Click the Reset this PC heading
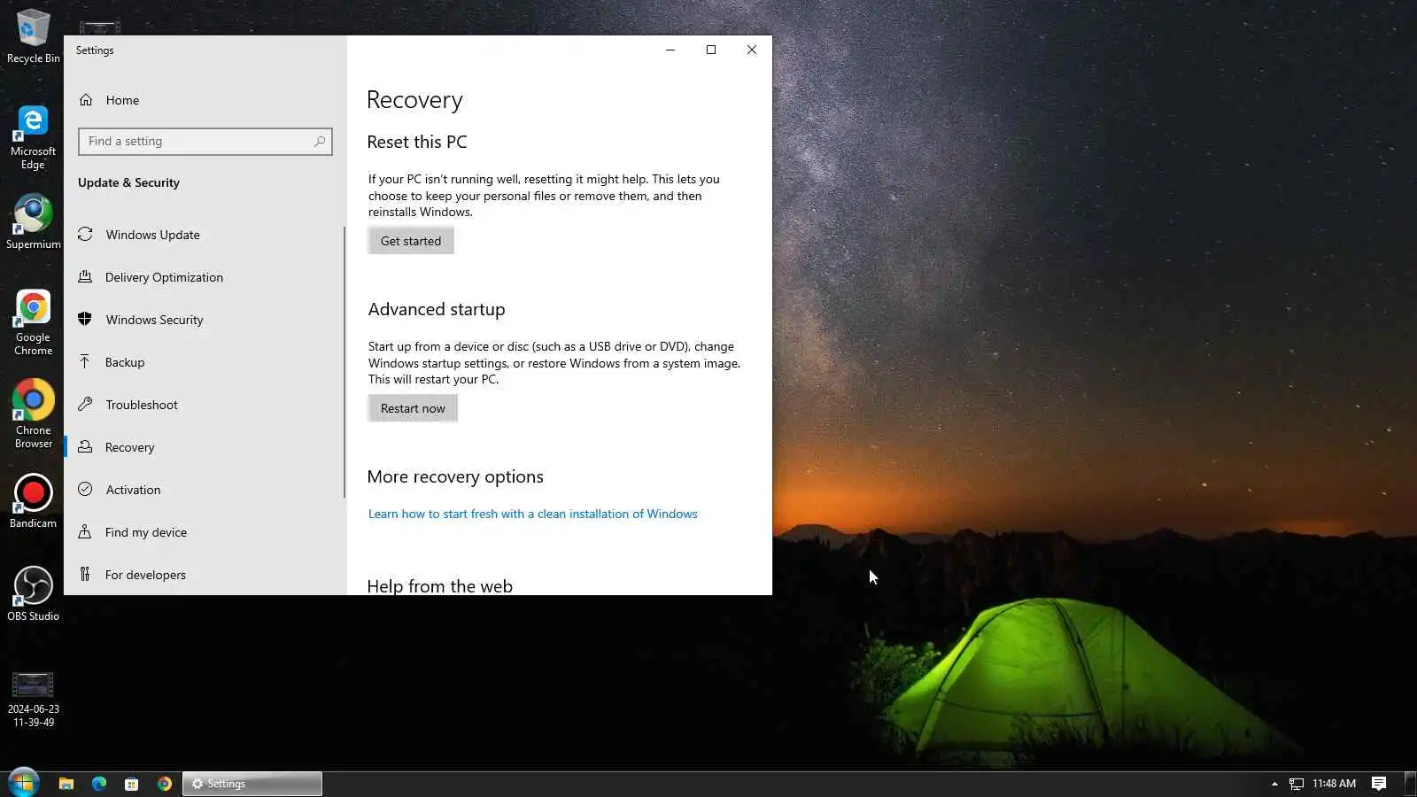The width and height of the screenshot is (1417, 797). click(417, 142)
